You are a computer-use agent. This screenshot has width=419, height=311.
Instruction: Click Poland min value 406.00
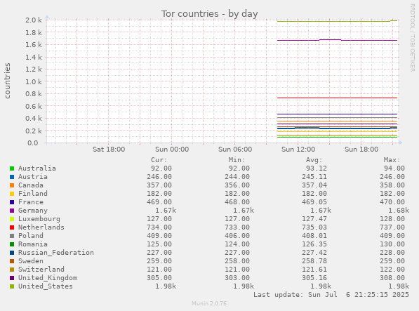point(237,236)
